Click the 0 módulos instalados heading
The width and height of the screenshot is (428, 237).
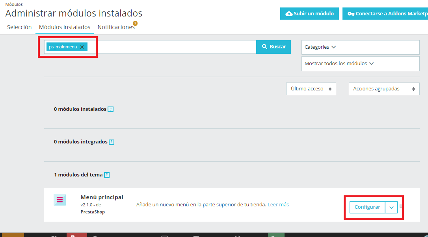click(80, 109)
